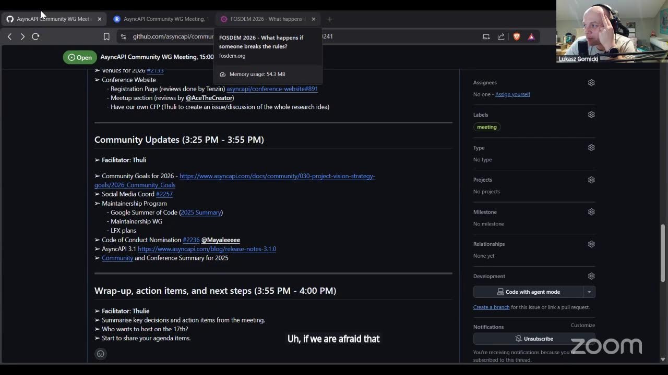Bookmark this page with the bookmark icon
This screenshot has width=668, height=375.
coord(106,36)
